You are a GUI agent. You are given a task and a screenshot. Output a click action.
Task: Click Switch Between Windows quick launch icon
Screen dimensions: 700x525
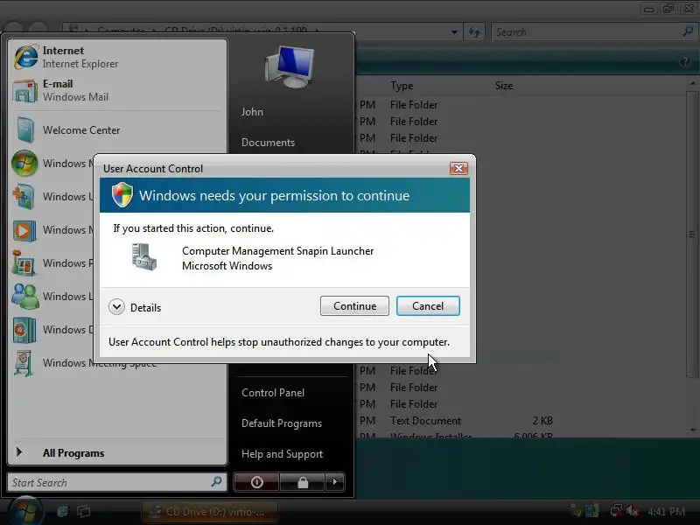pyautogui.click(x=83, y=511)
